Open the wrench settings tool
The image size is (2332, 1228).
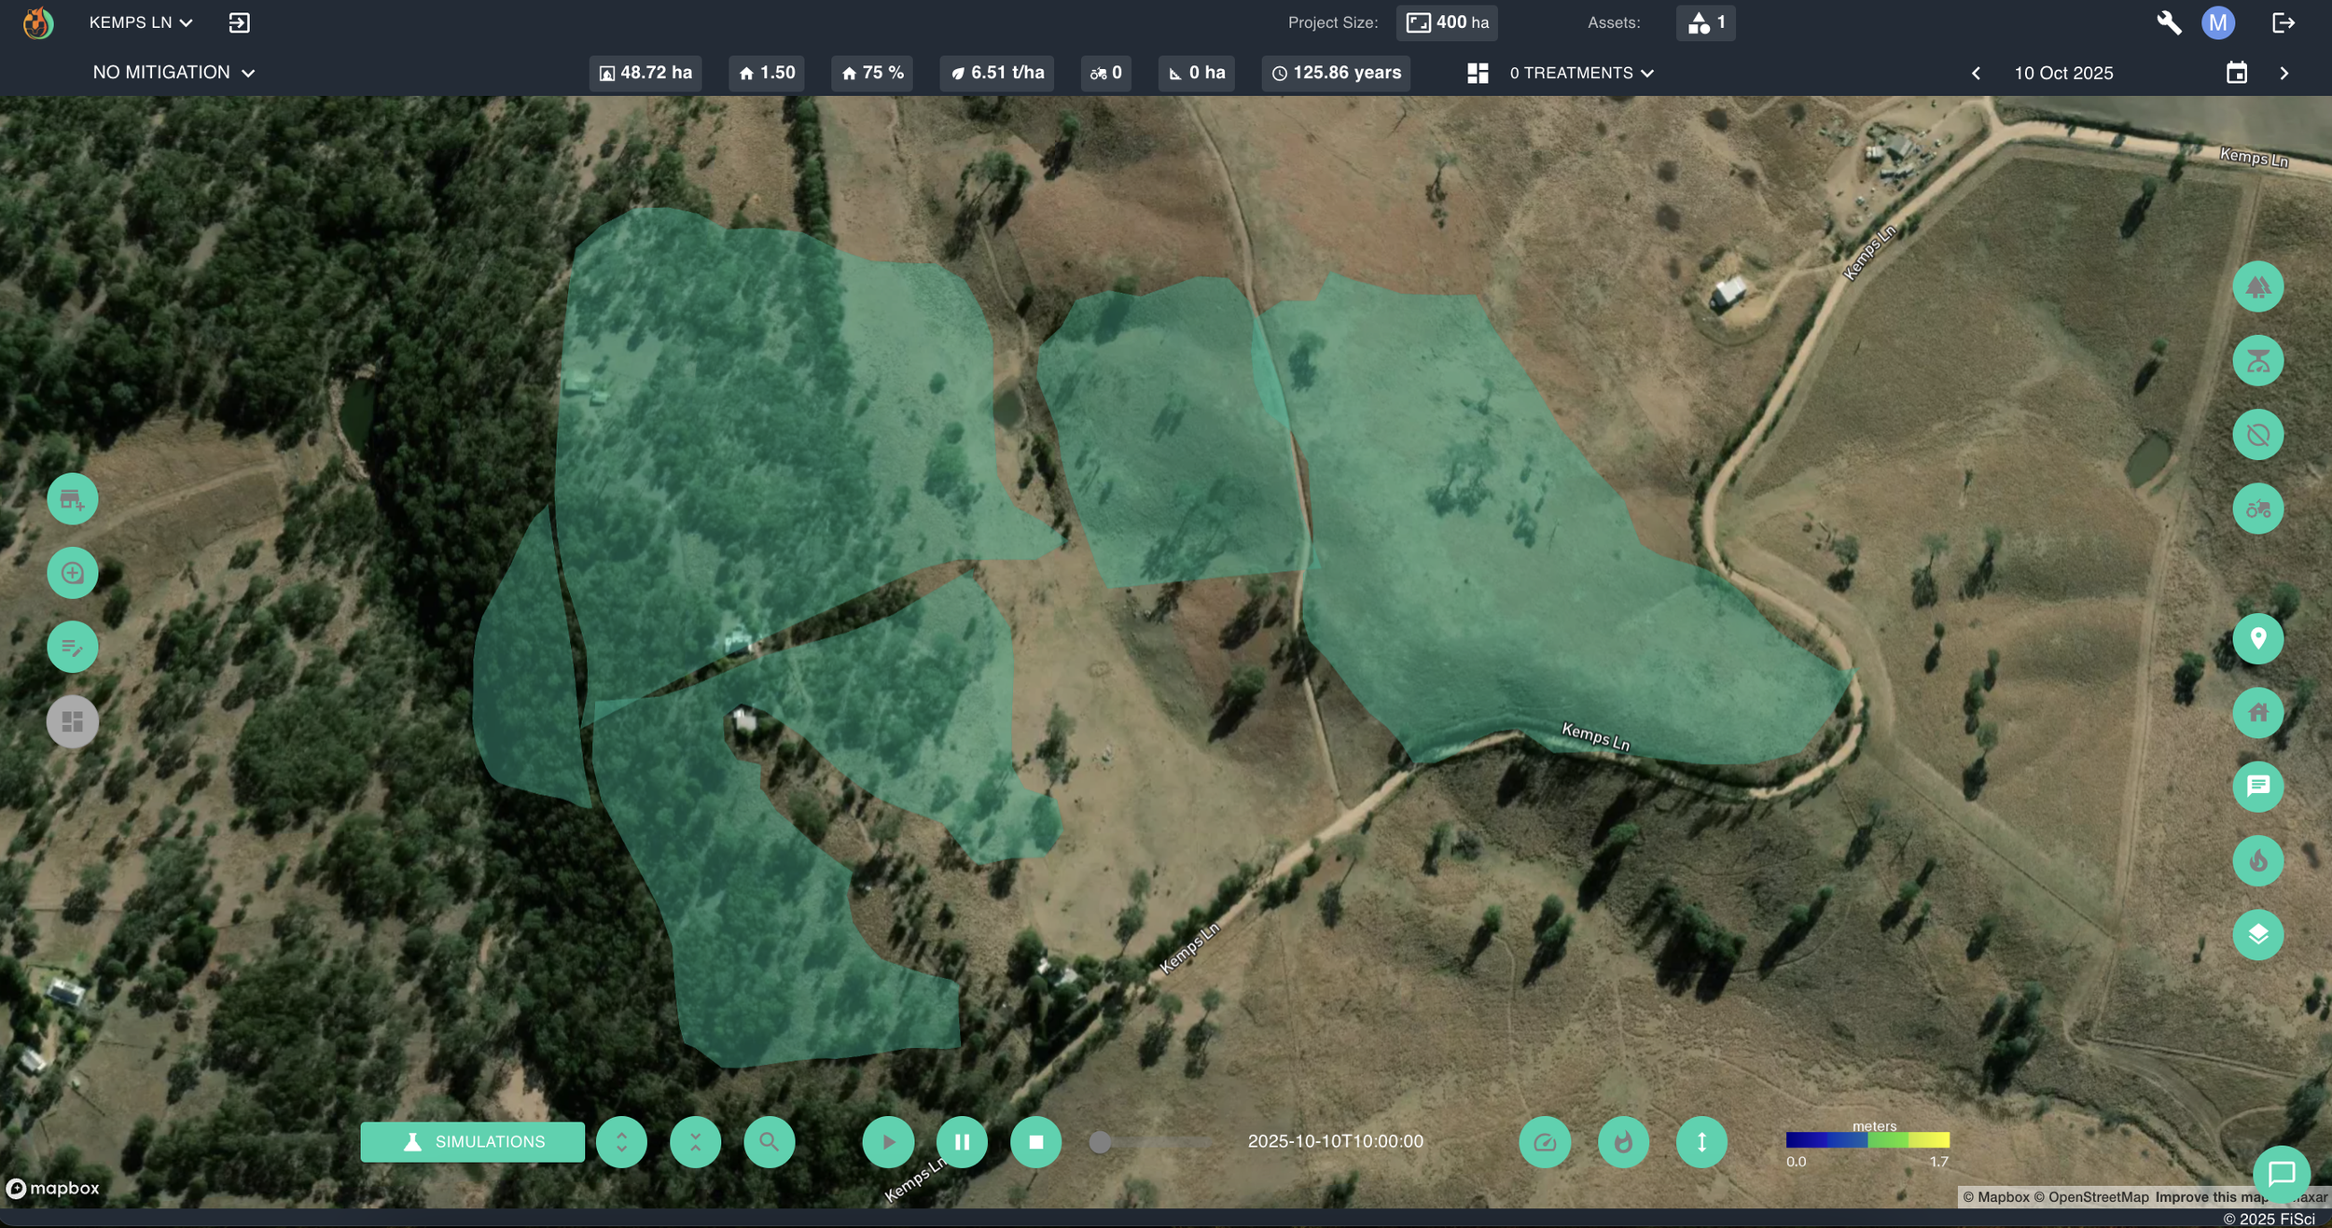2169,22
